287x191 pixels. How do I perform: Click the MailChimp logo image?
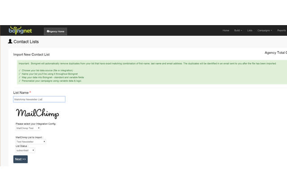point(37,113)
